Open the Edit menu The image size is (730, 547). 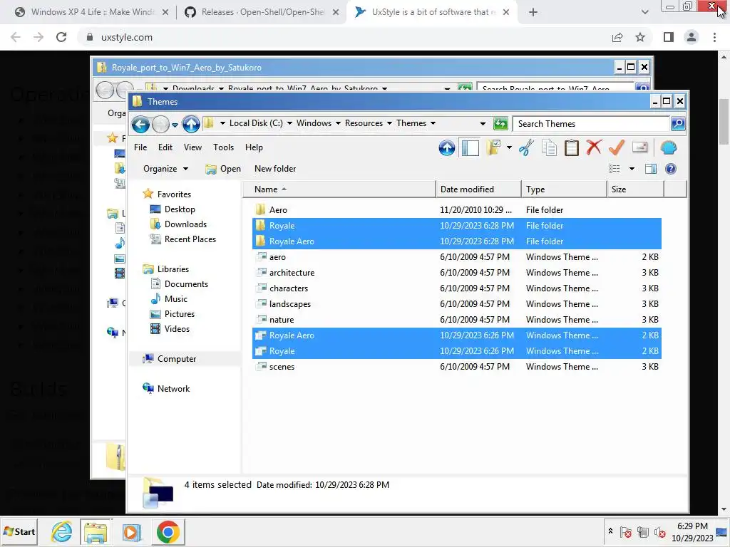165,147
